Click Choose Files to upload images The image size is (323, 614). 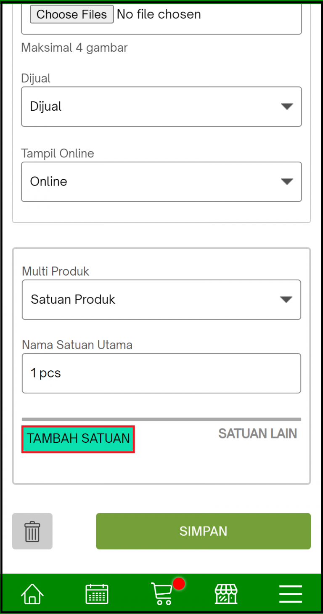pyautogui.click(x=71, y=14)
